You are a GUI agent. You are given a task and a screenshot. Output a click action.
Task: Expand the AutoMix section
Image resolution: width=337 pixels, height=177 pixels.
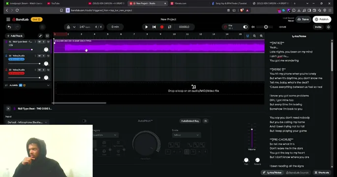48,85
